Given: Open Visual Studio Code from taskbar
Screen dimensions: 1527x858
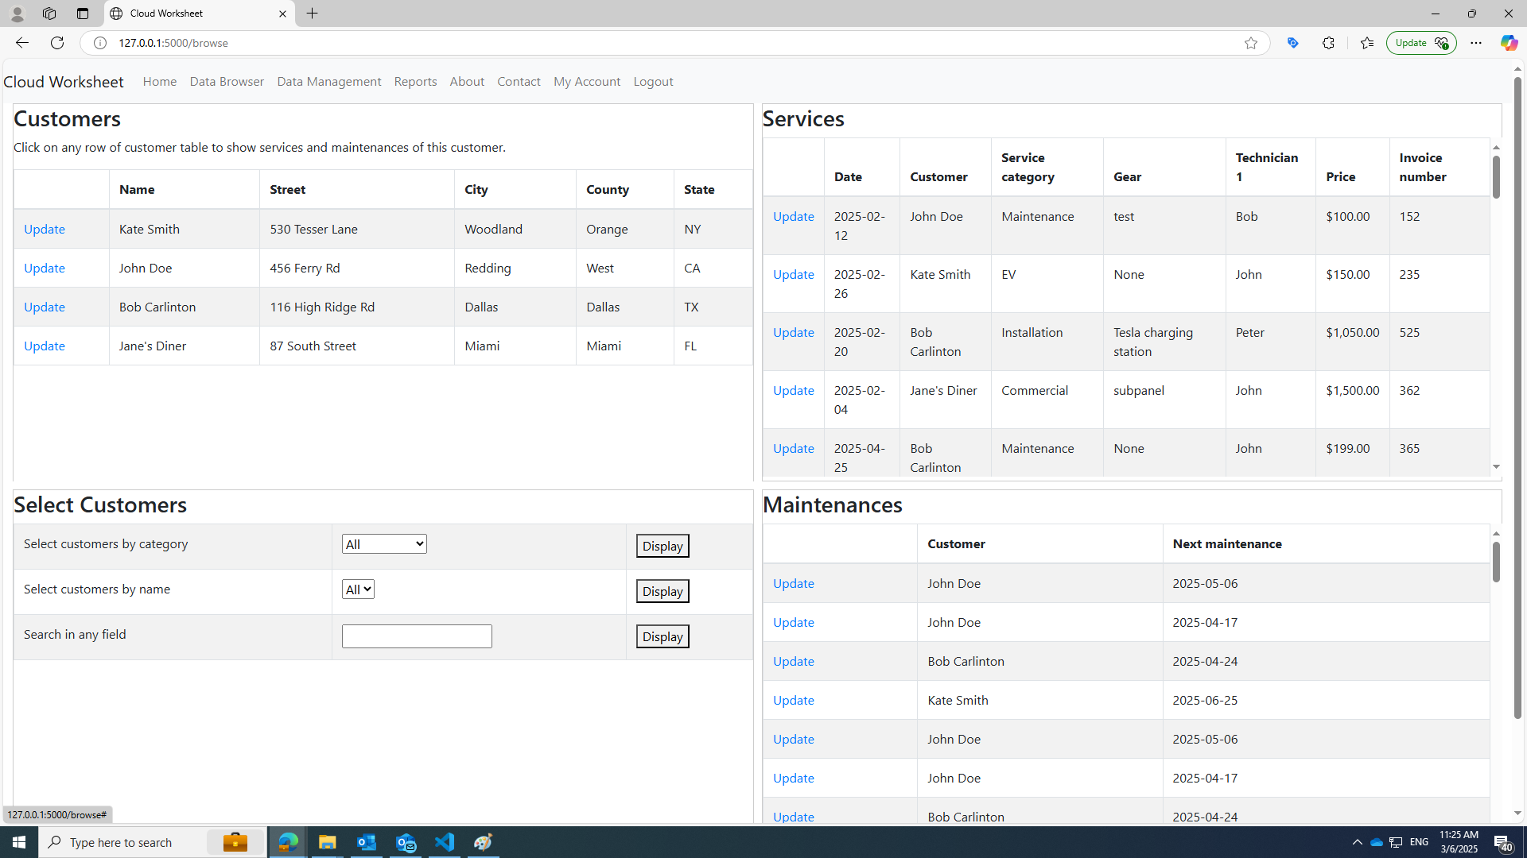Looking at the screenshot, I should tap(445, 842).
